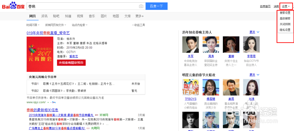Open the 更多» tab menu

(x=139, y=16)
